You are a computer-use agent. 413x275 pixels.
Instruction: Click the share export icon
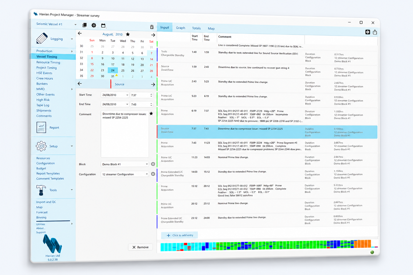[x=375, y=32]
